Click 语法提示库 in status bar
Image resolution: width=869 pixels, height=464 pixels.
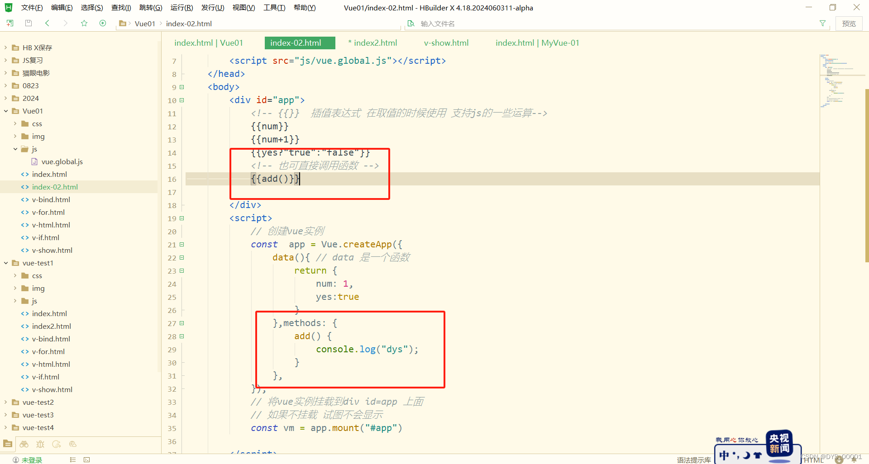[694, 460]
